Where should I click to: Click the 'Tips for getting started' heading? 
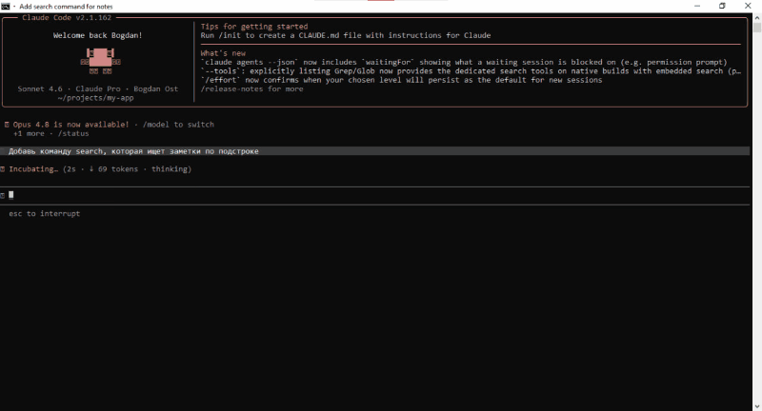(x=254, y=27)
